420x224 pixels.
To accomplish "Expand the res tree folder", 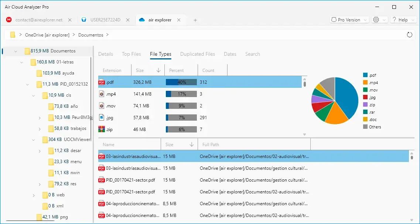I will (40, 184).
